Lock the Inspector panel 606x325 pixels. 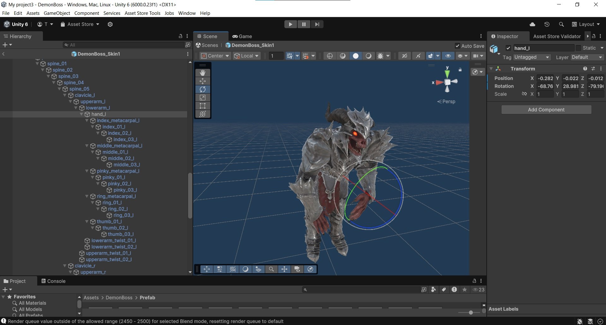(x=594, y=36)
